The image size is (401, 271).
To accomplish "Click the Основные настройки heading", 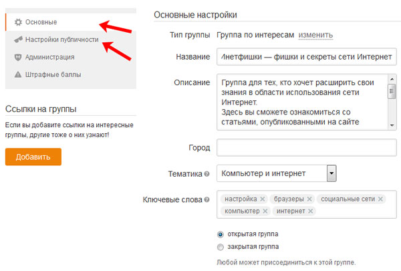I will tap(195, 15).
